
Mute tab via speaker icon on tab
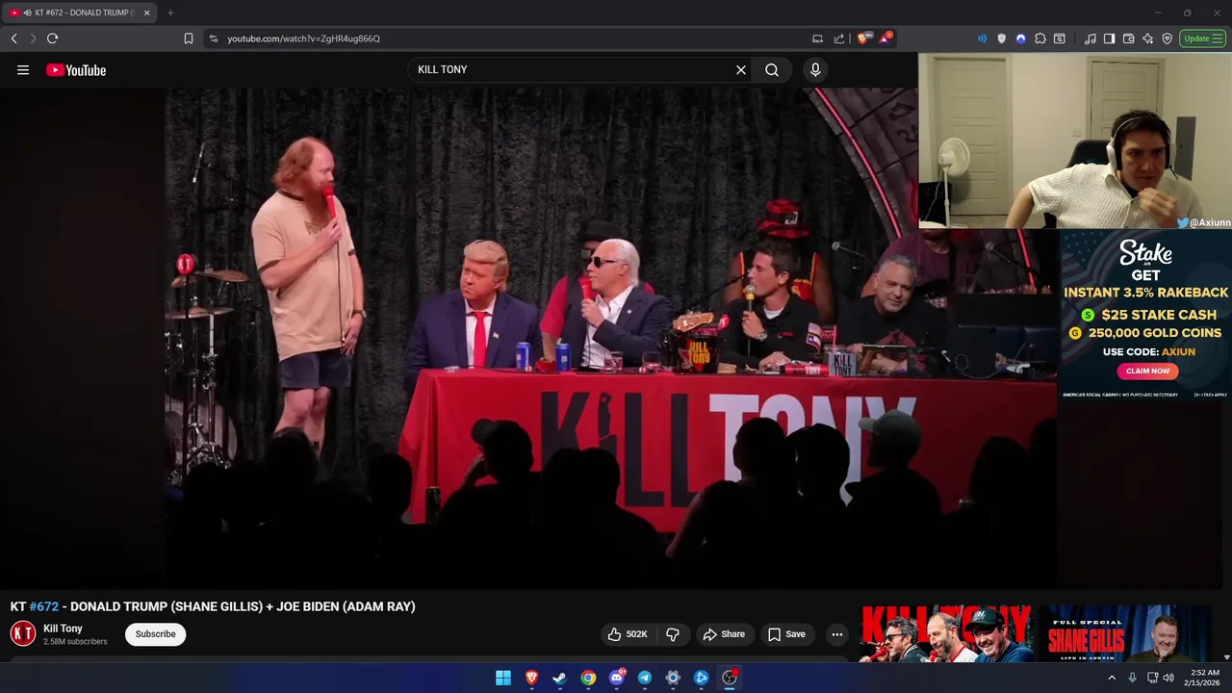(x=27, y=13)
